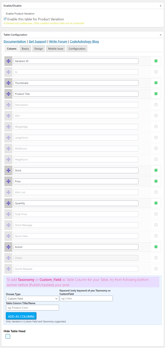Click the drag handle beside Quantity column
The width and height of the screenshot is (165, 348).
[x=8, y=203]
